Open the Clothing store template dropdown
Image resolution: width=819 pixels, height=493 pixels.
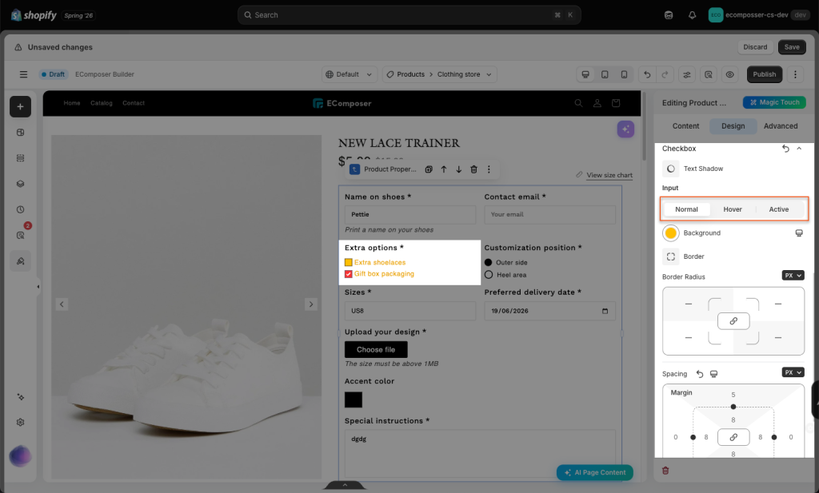coord(465,74)
